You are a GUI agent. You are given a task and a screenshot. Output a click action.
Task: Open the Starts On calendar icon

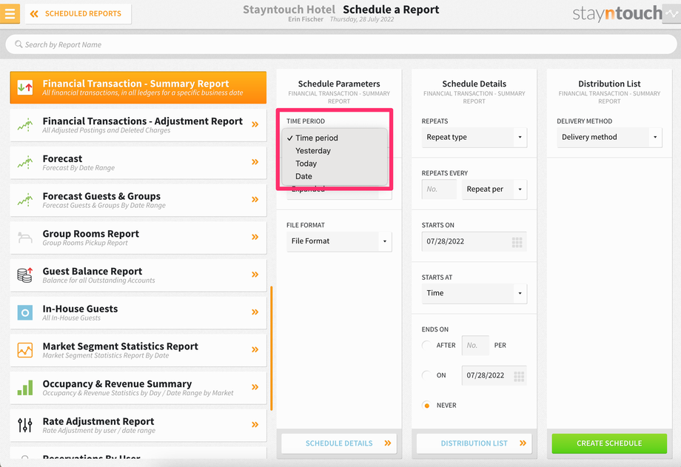[x=517, y=242]
